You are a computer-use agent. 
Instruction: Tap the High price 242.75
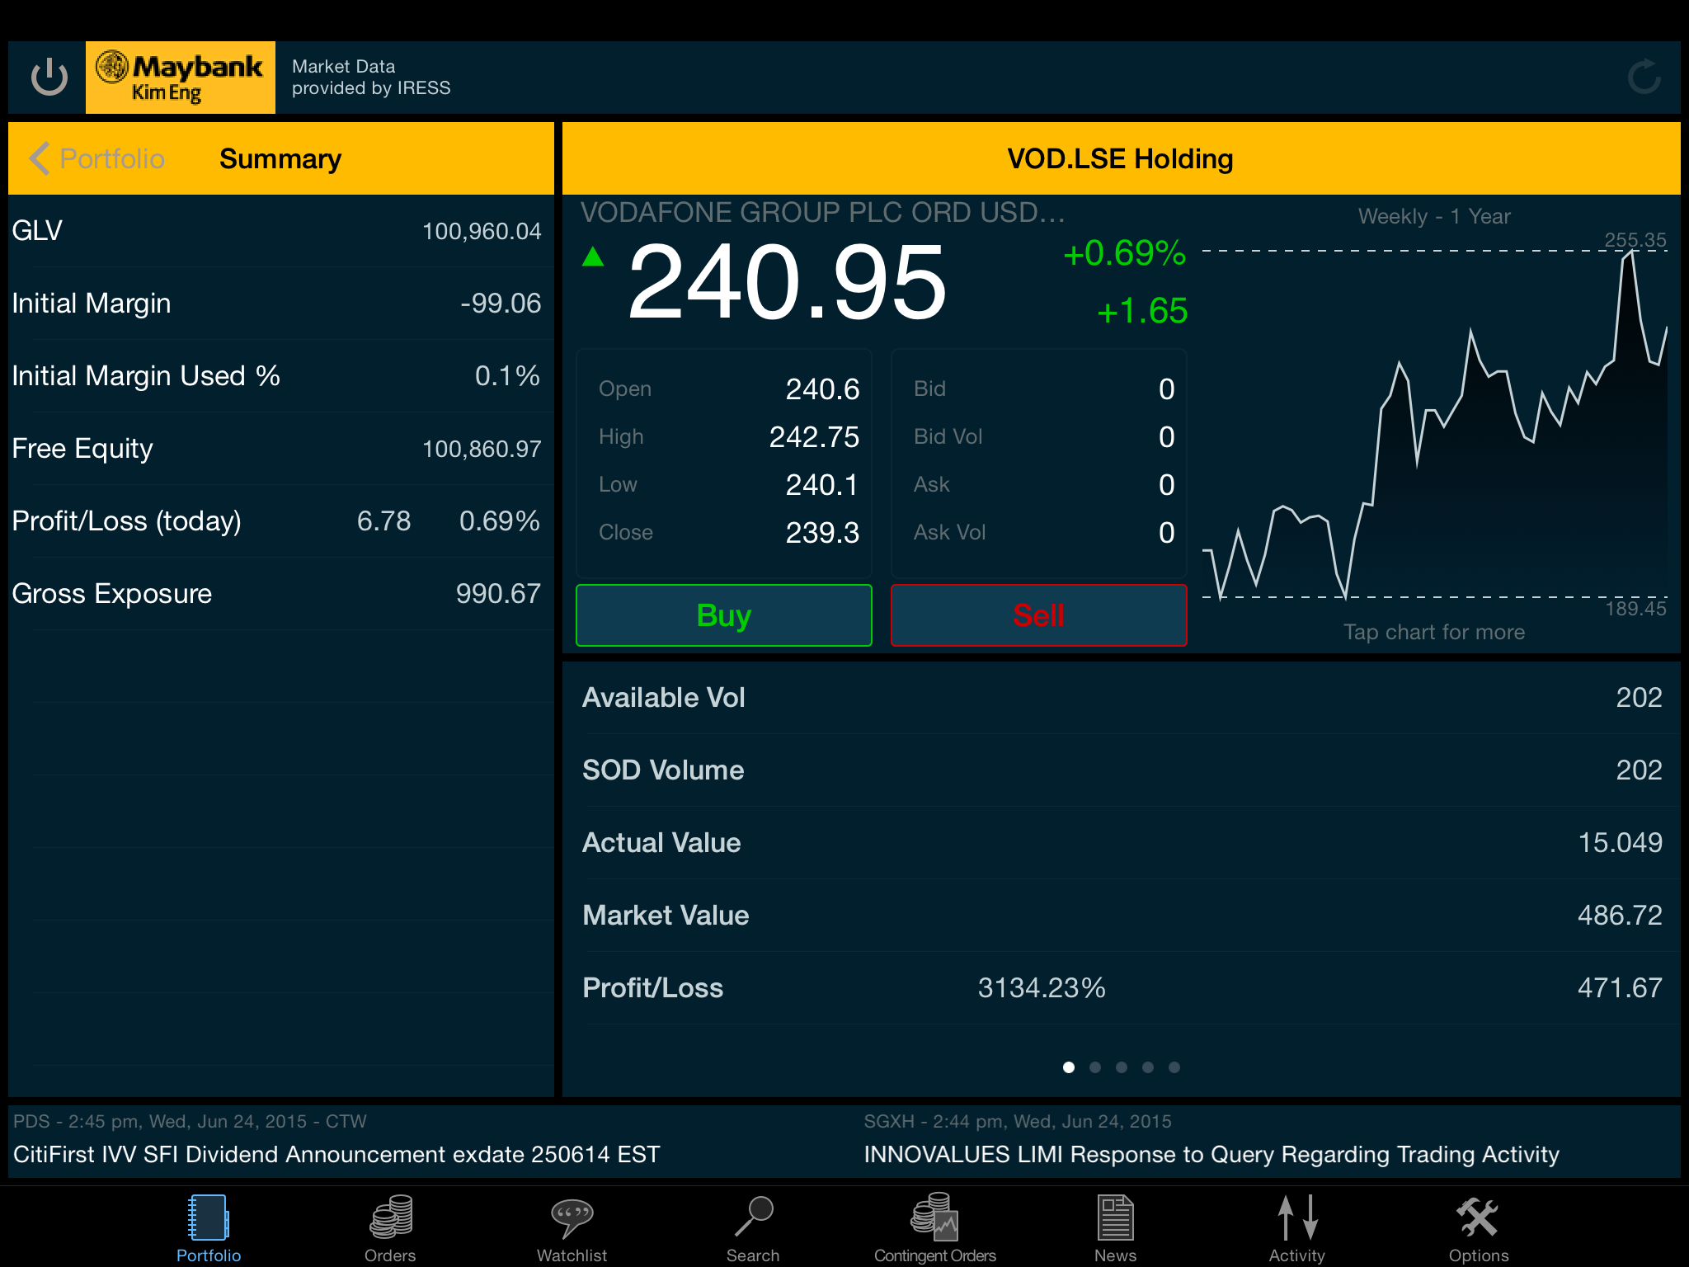(x=814, y=437)
